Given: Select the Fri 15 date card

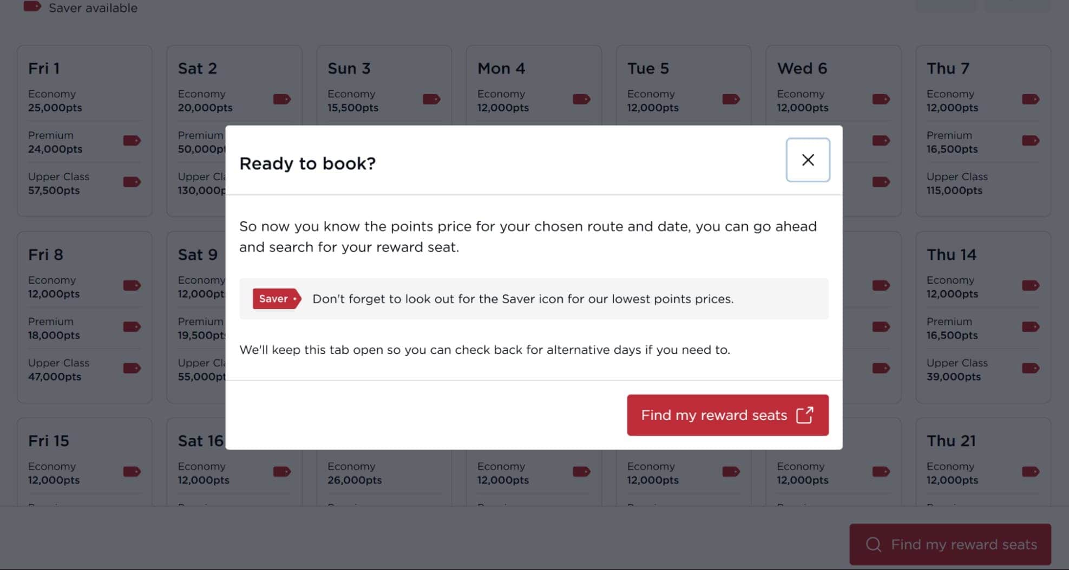Looking at the screenshot, I should click(x=84, y=460).
